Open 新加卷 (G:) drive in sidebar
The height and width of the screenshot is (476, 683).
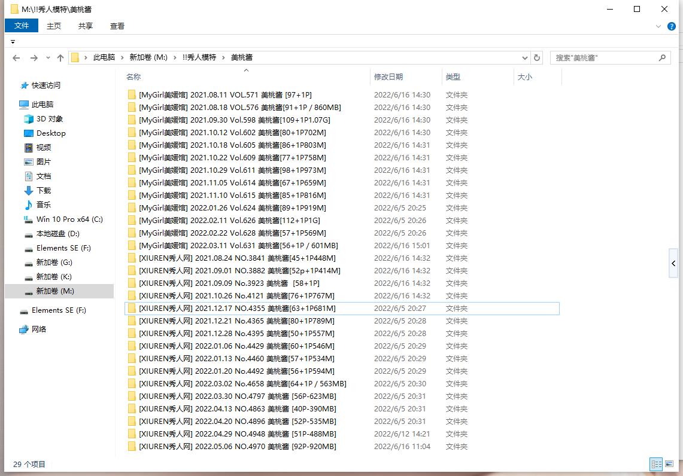point(54,263)
